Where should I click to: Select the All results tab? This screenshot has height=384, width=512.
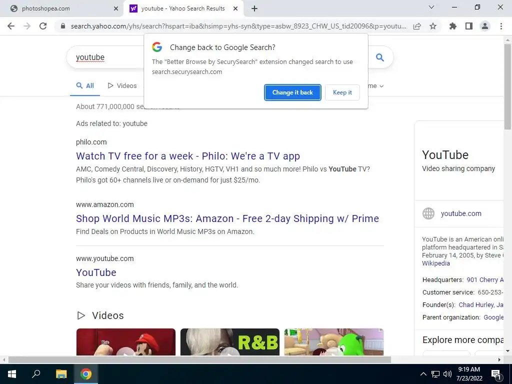pos(85,86)
